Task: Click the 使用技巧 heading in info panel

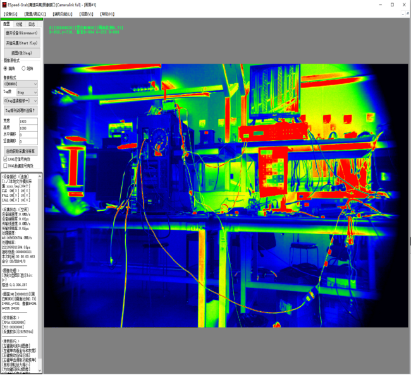Action: pyautogui.click(x=11, y=342)
